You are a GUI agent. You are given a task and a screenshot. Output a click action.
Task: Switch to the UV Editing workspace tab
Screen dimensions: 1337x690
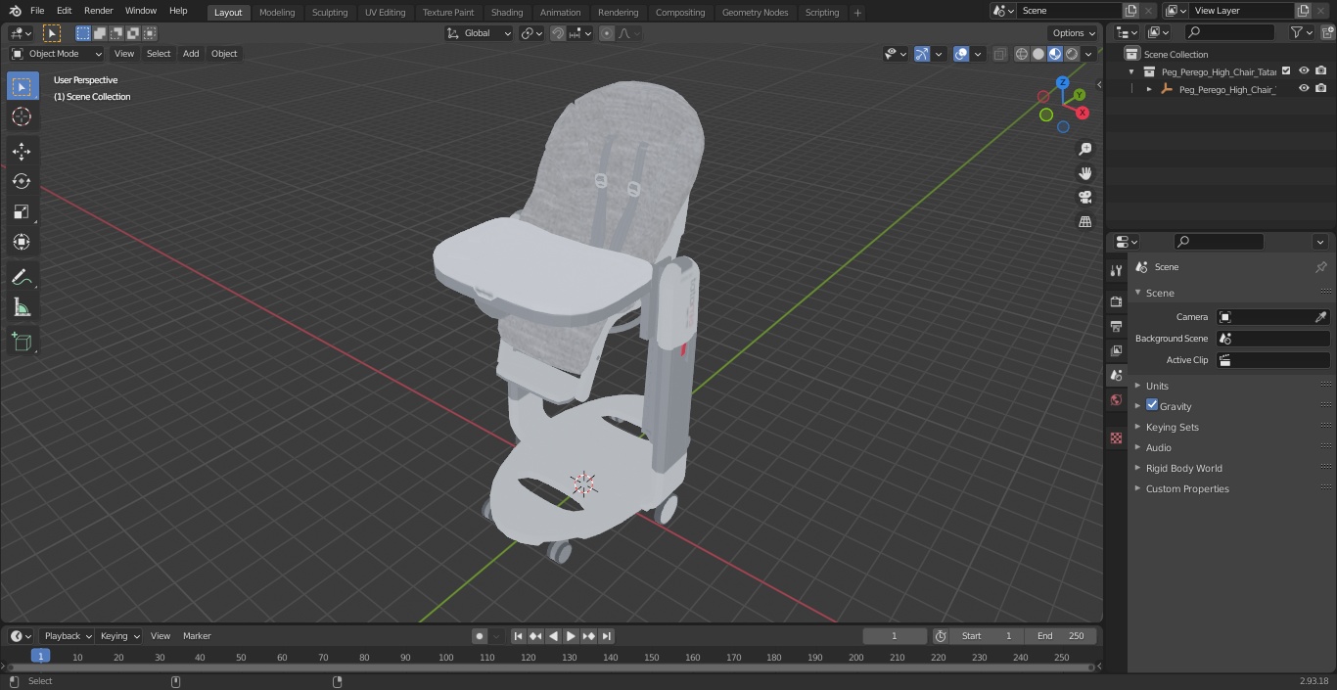(x=385, y=13)
